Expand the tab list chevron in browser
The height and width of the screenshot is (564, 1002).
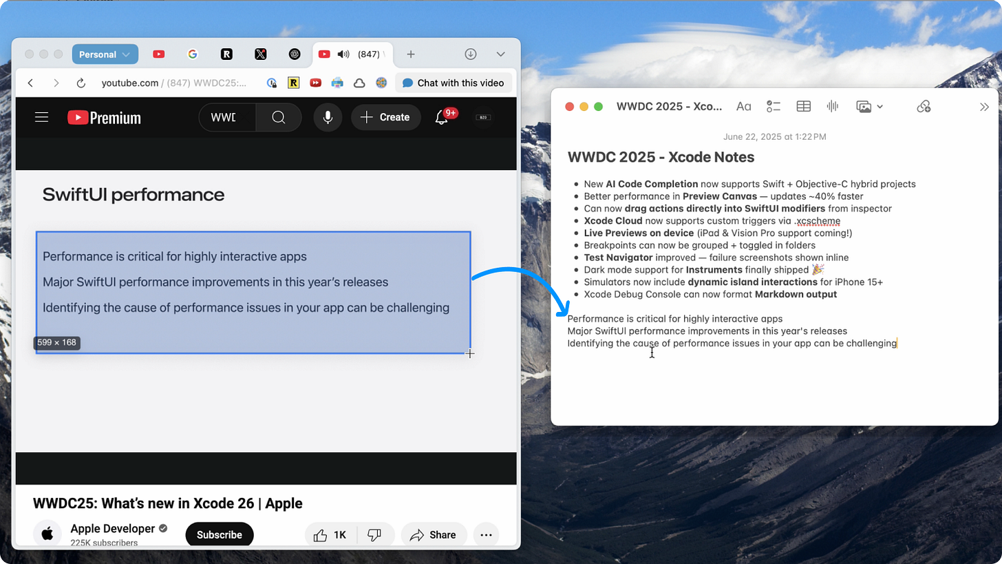click(x=501, y=54)
